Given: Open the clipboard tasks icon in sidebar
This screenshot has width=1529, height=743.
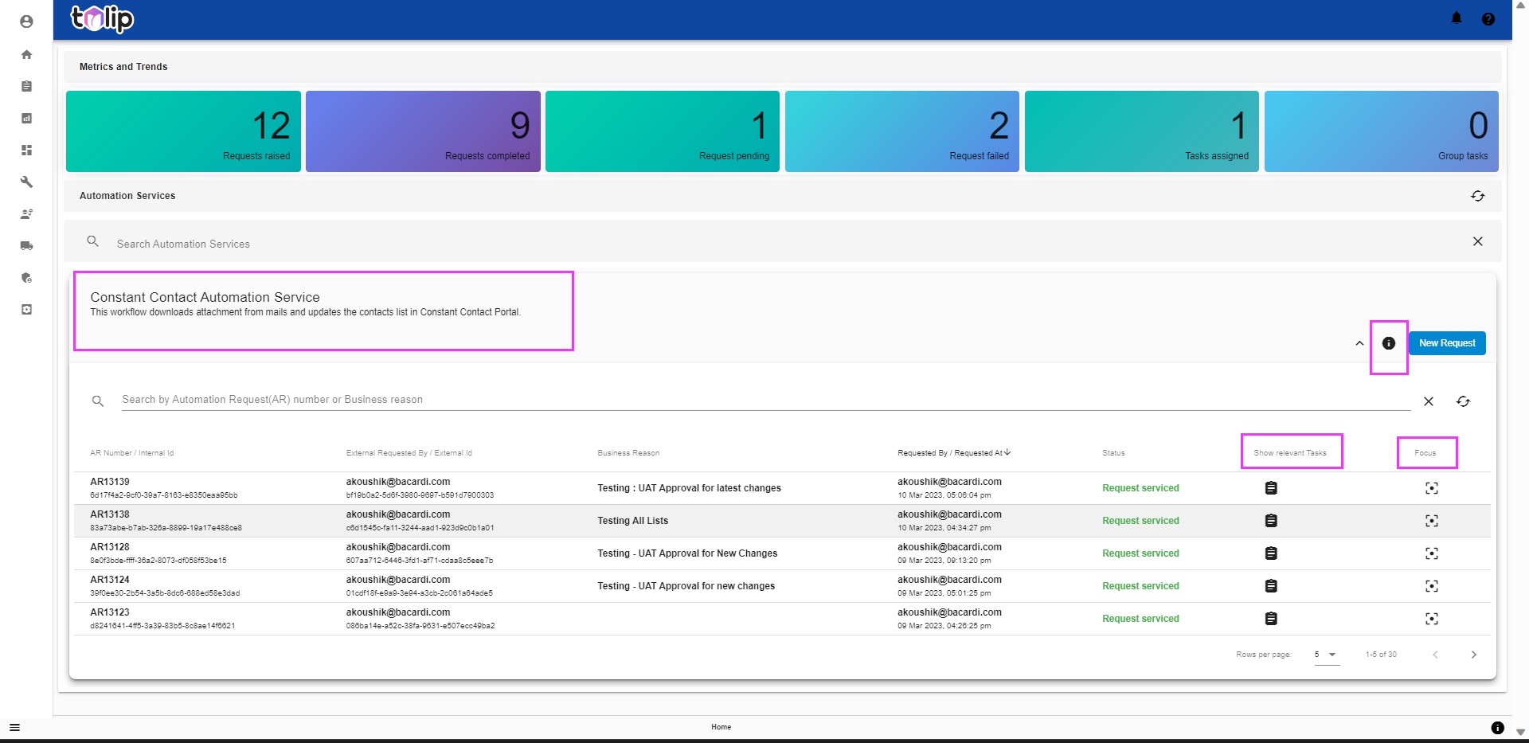Looking at the screenshot, I should coord(26,86).
